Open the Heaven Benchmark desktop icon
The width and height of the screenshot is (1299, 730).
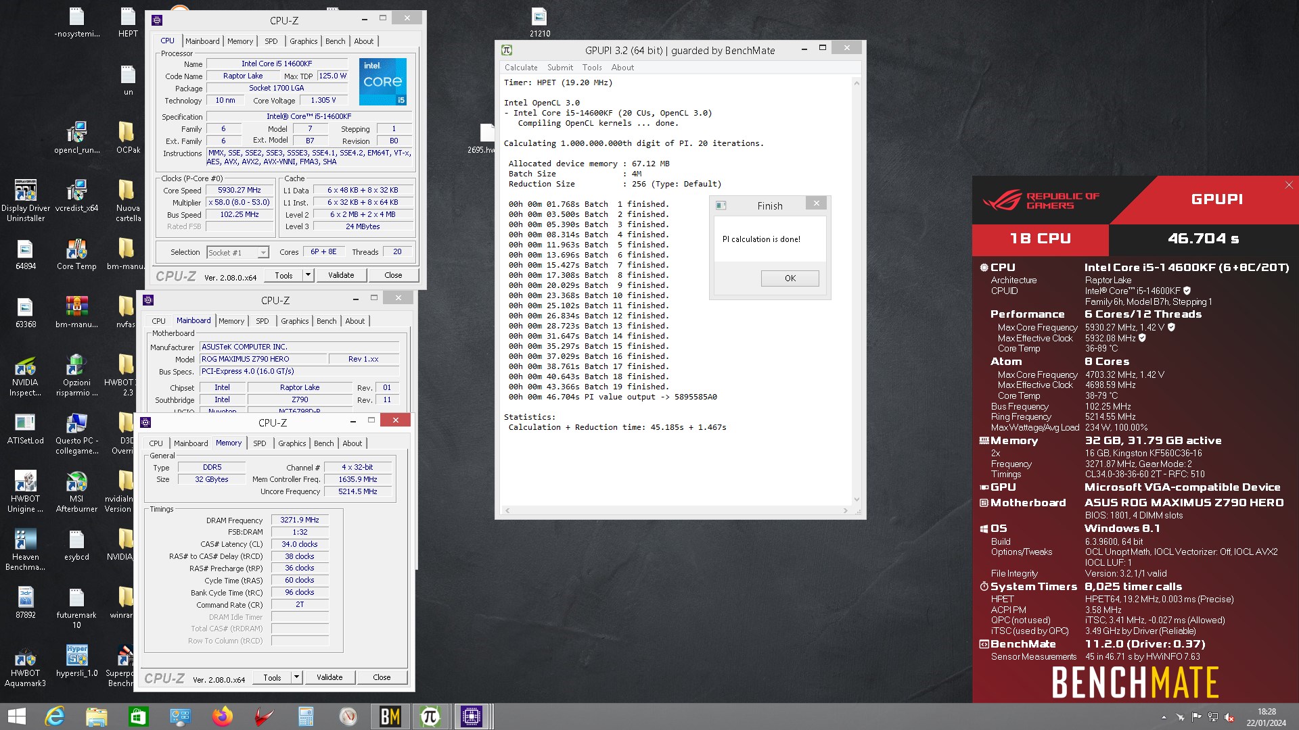coord(25,550)
